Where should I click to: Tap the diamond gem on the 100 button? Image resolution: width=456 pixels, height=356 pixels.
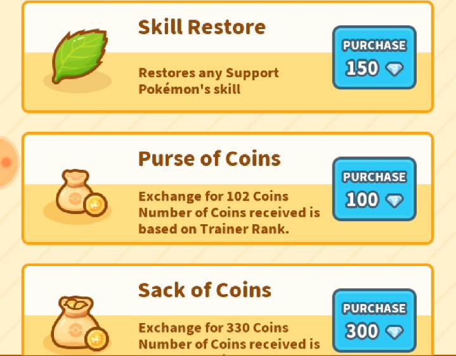(x=394, y=201)
